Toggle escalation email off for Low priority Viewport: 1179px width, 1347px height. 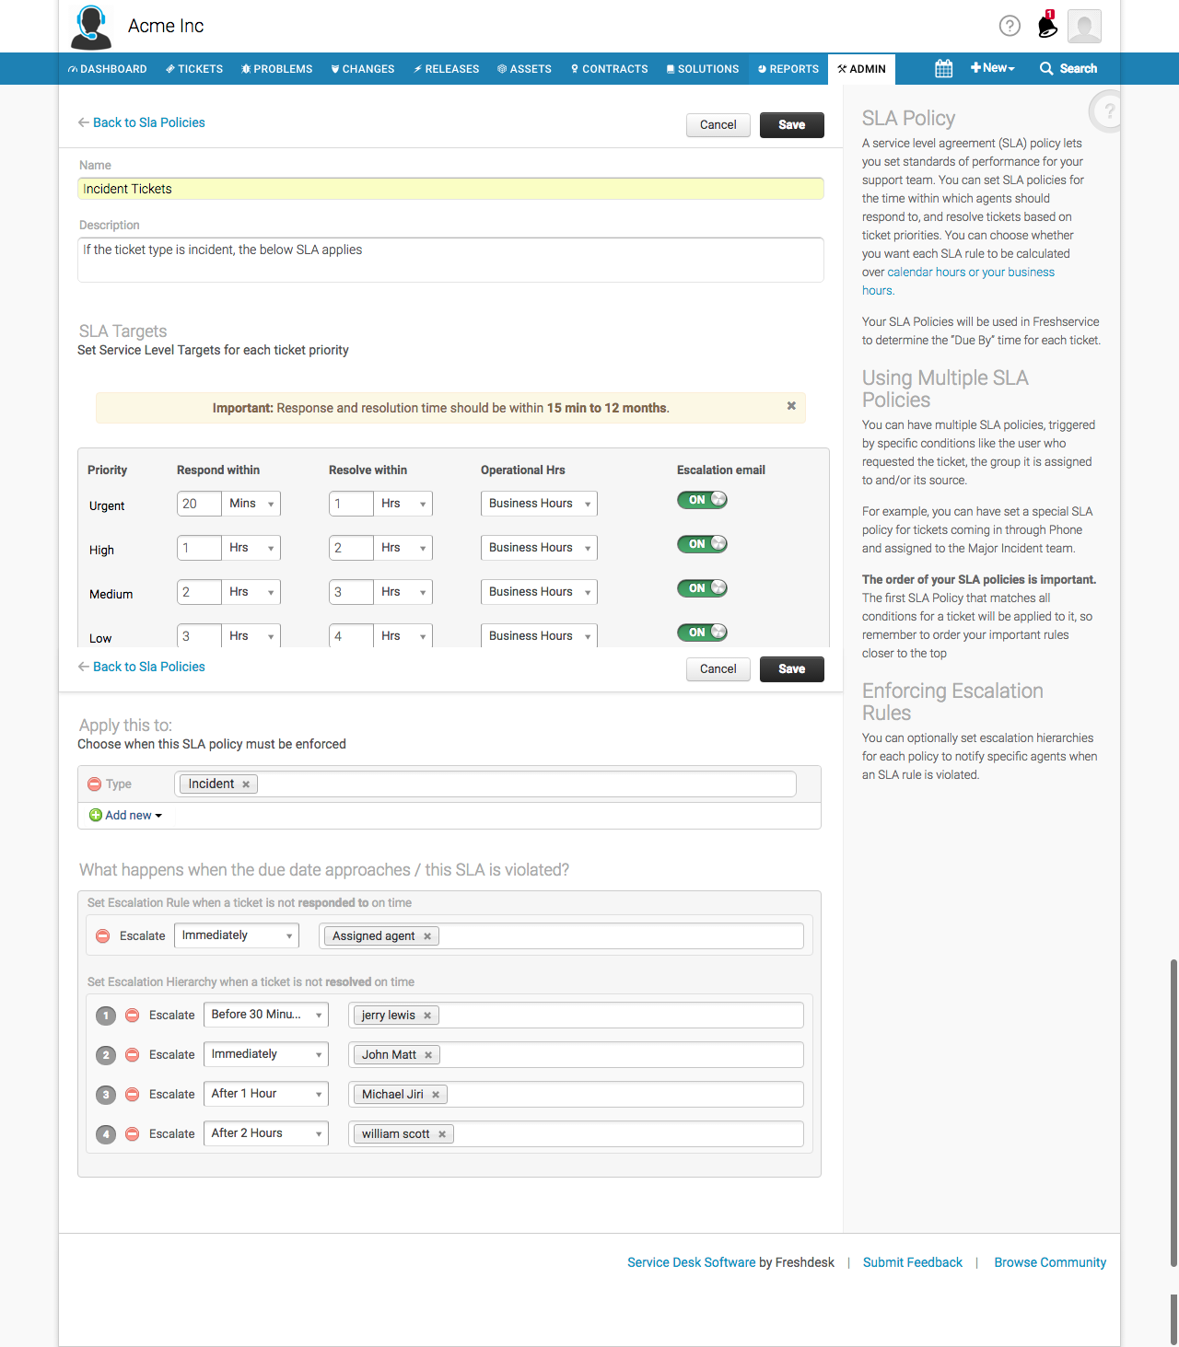(x=702, y=632)
